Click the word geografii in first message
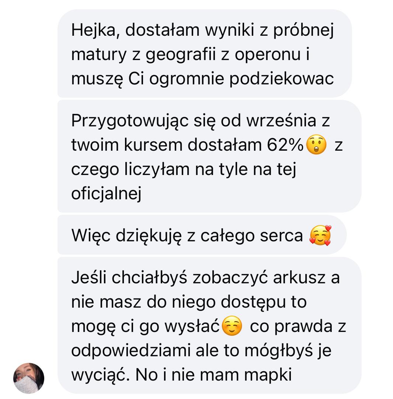 pos(181,55)
